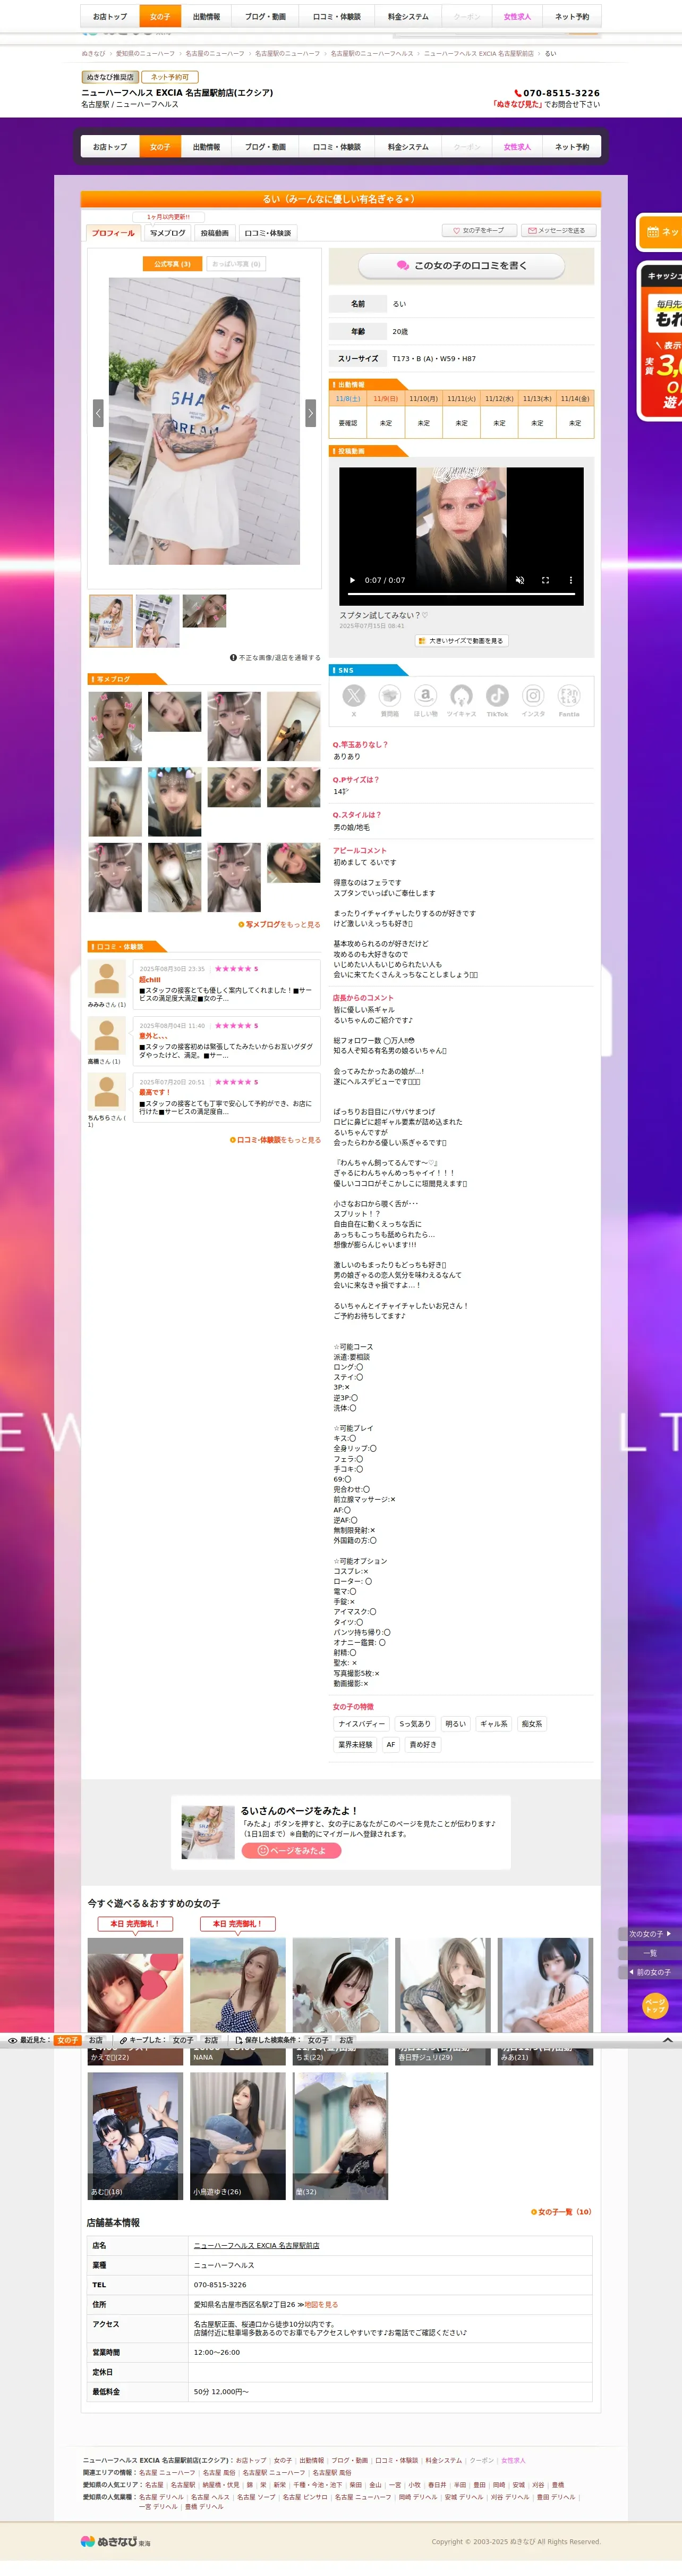Click the ネット予約可 badge
The width and height of the screenshot is (682, 2576).
click(170, 77)
